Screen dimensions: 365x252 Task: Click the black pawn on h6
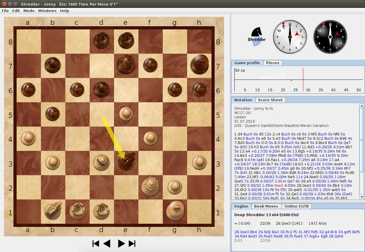coord(199,90)
